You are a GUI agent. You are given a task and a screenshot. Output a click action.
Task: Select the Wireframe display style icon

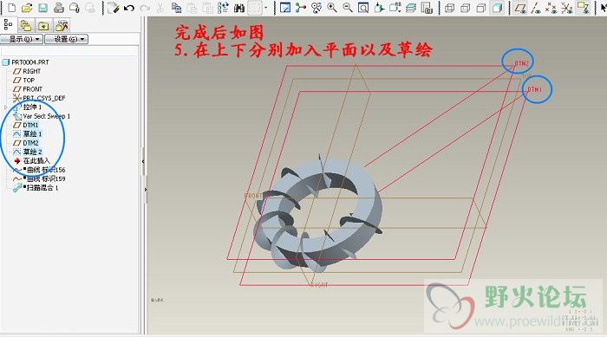450,8
